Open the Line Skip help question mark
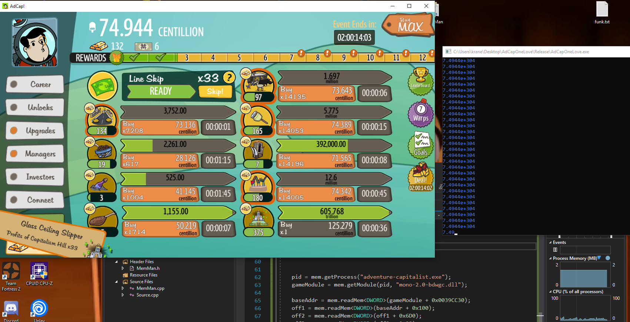Viewport: 630px width, 322px height. coord(229,77)
